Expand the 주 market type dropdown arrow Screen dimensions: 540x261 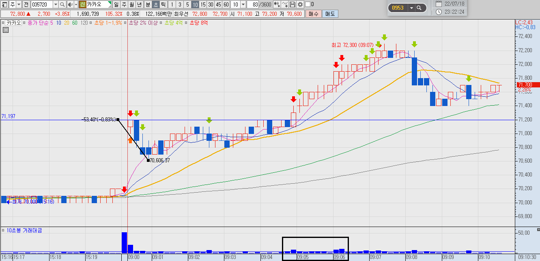[19, 4]
